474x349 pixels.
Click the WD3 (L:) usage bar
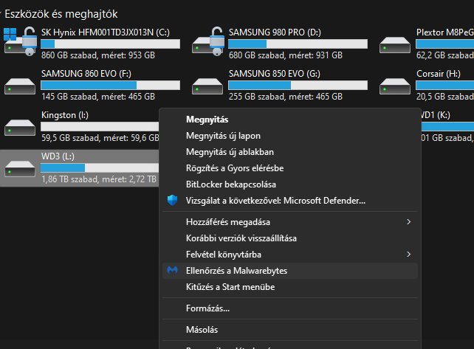(100, 167)
